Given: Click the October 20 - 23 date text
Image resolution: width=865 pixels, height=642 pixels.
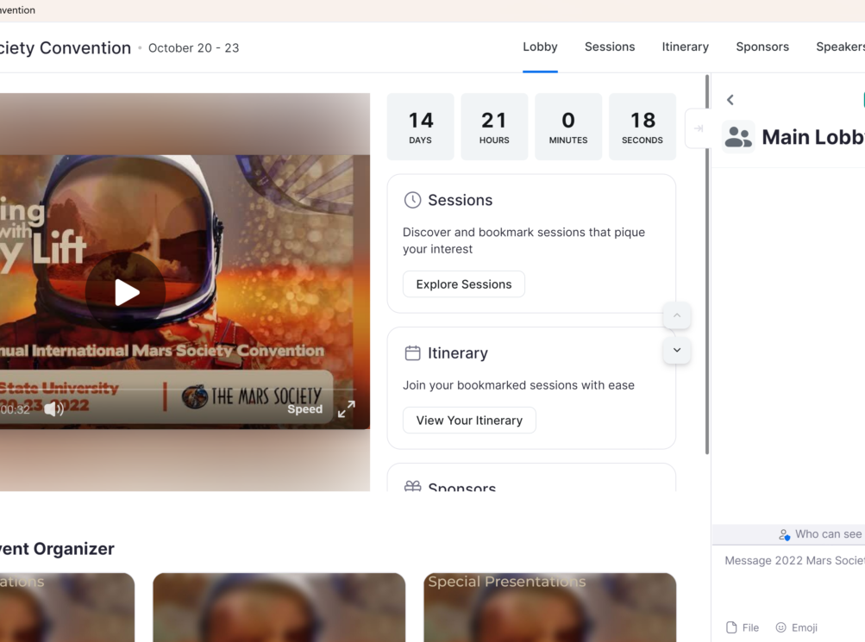Looking at the screenshot, I should tap(194, 48).
